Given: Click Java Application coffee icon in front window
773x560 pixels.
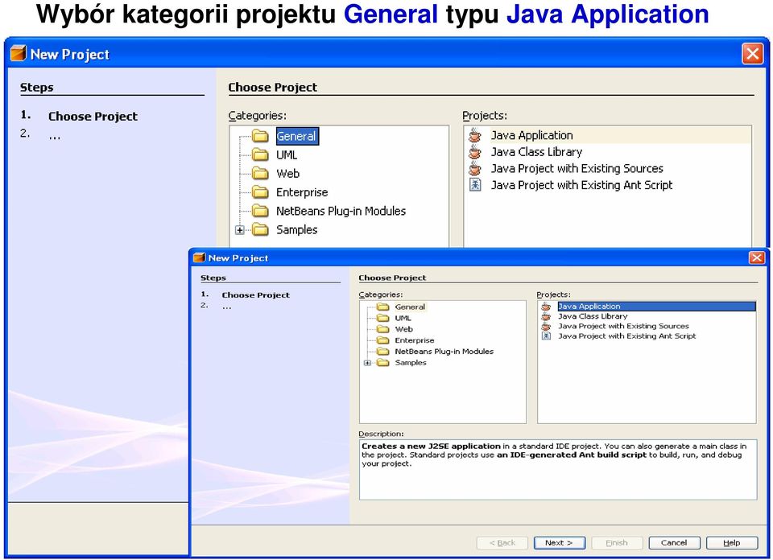Looking at the screenshot, I should pyautogui.click(x=546, y=307).
